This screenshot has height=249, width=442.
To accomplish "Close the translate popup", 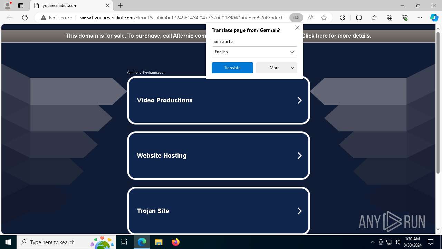I will pos(297,28).
